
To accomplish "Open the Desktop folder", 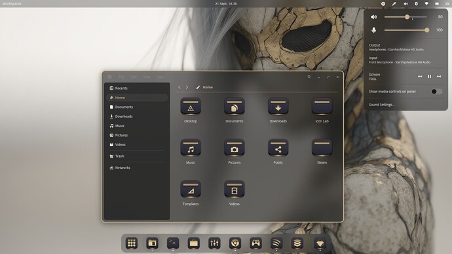I will coord(191,107).
